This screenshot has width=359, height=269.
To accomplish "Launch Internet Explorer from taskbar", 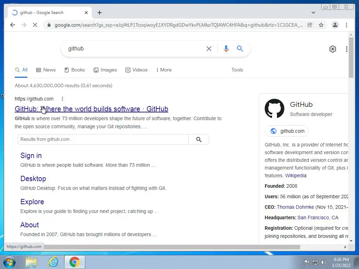I will [x=53, y=262].
